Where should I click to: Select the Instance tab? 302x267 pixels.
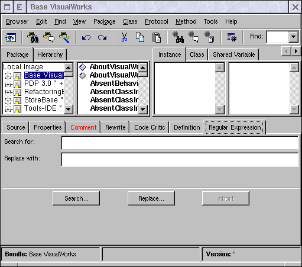tap(170, 54)
